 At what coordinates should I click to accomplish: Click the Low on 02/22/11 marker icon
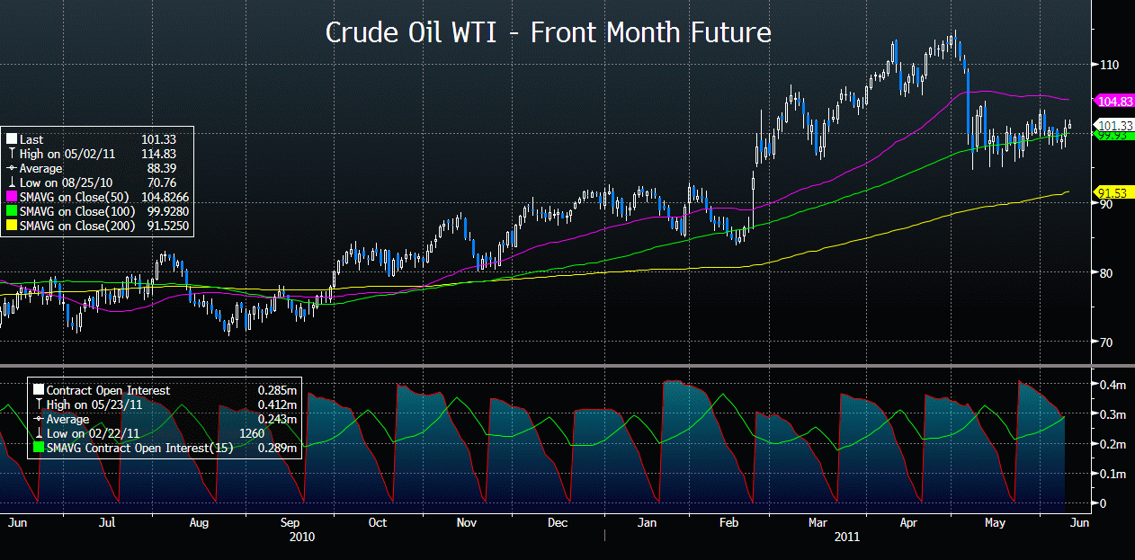[x=38, y=433]
